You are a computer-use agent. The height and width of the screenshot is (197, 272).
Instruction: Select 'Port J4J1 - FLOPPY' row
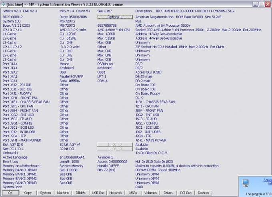point(17,94)
